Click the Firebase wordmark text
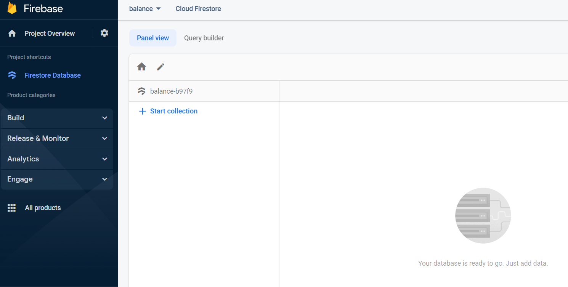Screen dimensions: 568x287 tap(43, 8)
